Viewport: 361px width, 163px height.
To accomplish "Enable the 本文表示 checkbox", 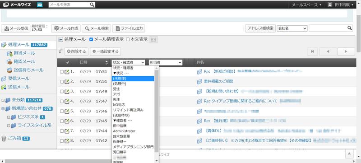I will tap(128, 39).
